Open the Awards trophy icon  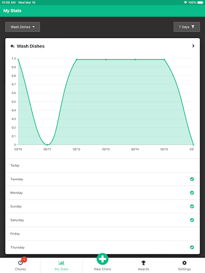tap(144, 263)
